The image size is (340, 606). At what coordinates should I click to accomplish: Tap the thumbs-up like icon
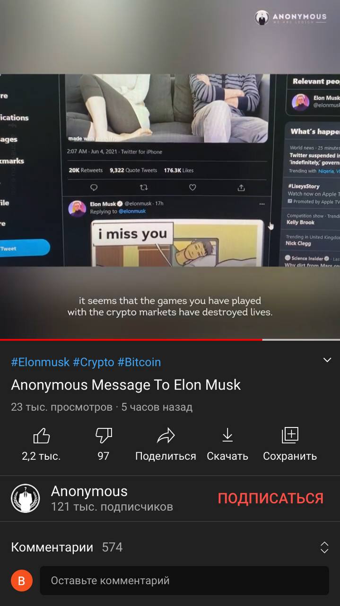pos(42,436)
